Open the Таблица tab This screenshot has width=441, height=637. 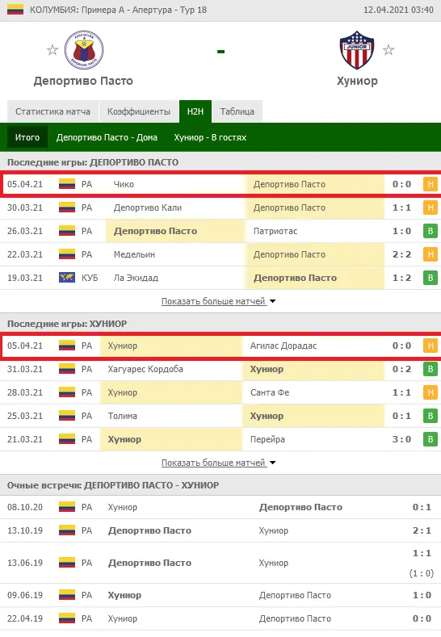[237, 111]
